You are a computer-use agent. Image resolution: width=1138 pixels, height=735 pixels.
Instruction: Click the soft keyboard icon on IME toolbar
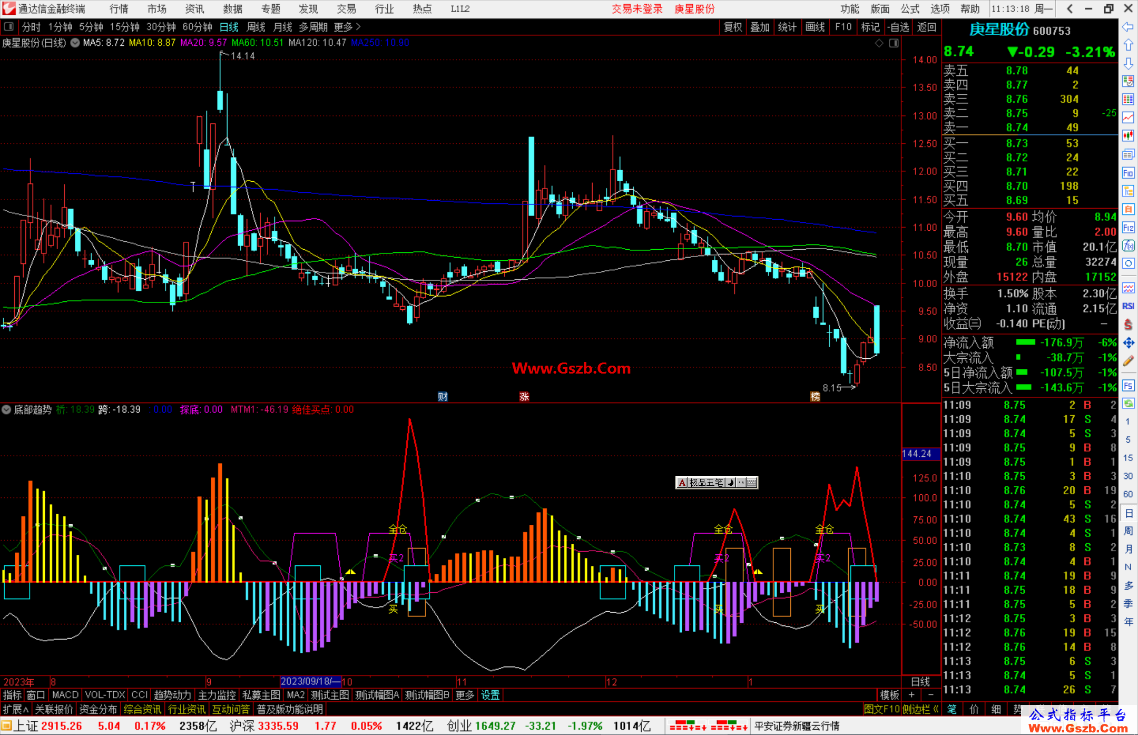click(752, 483)
